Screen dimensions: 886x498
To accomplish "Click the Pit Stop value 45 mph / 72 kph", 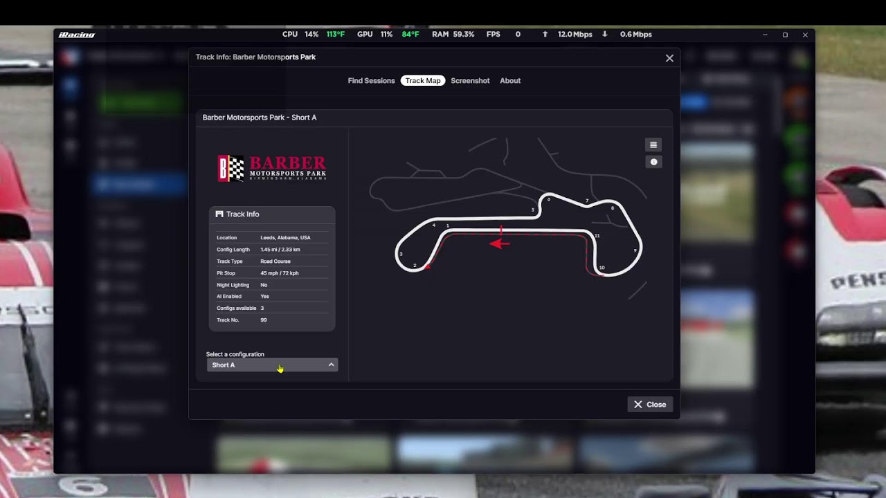I will pyautogui.click(x=280, y=273).
